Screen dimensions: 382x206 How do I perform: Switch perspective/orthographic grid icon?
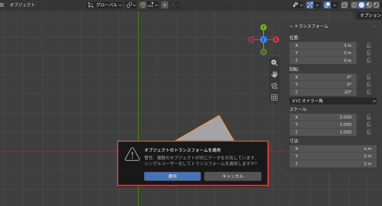point(274,97)
